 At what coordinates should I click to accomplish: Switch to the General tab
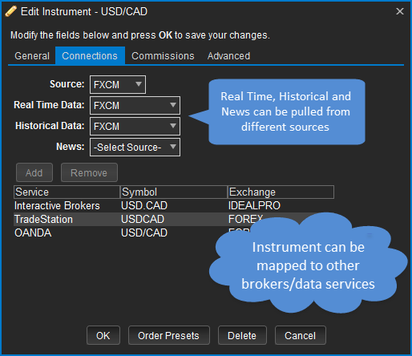tap(32, 56)
